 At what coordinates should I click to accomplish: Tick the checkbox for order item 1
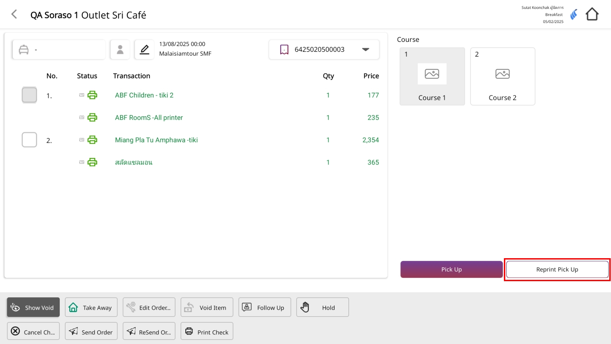[x=29, y=95]
